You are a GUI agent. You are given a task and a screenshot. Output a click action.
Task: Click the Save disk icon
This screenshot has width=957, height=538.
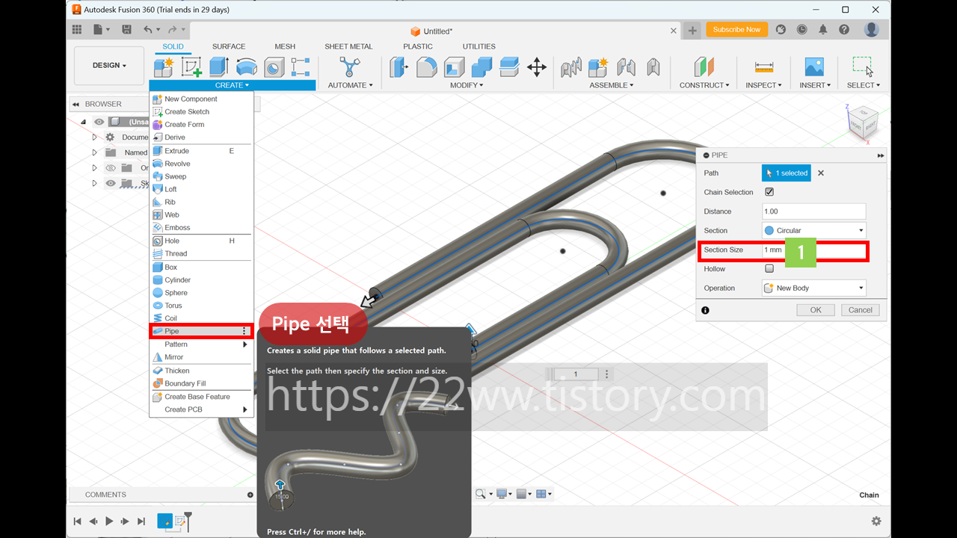point(126,29)
